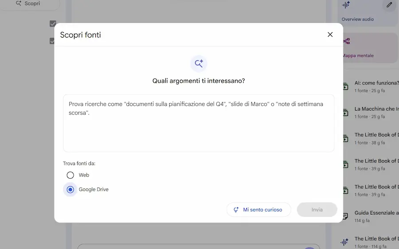Click the Scopri button in the top left
Screen dimensions: 399x249
coord(28,4)
